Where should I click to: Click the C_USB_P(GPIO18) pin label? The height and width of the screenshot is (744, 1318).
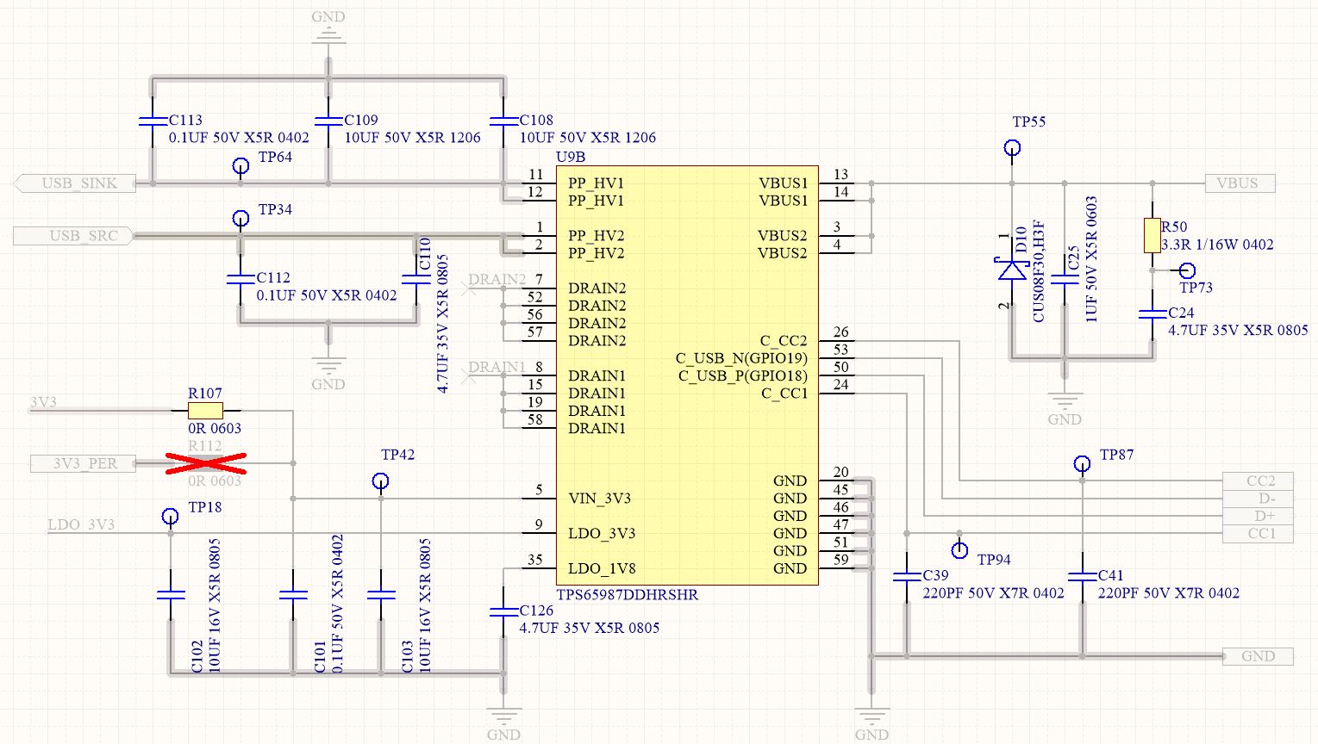(x=743, y=375)
